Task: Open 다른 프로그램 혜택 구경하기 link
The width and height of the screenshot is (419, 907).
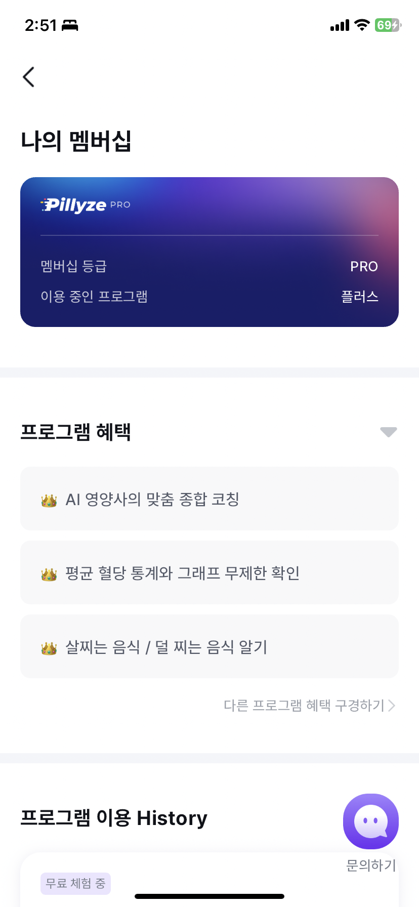Action: 305,706
